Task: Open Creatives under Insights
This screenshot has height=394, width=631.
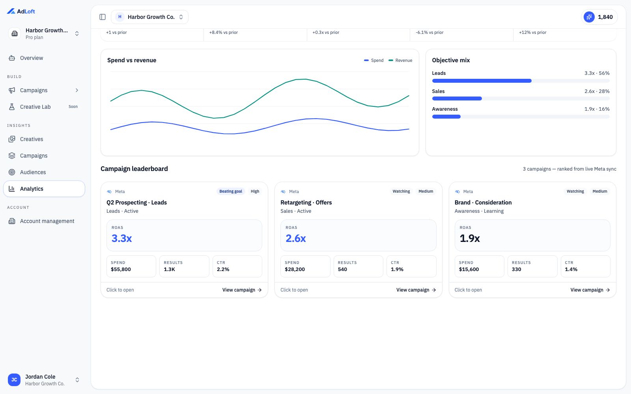Action: click(44, 139)
